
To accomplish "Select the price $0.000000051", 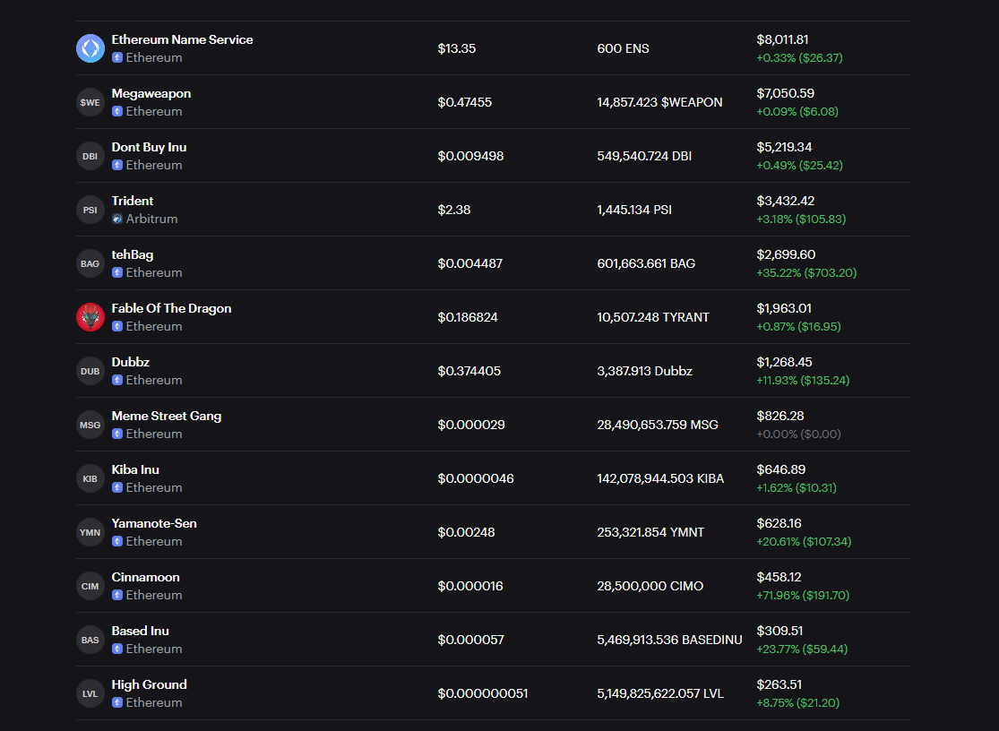I will (483, 693).
